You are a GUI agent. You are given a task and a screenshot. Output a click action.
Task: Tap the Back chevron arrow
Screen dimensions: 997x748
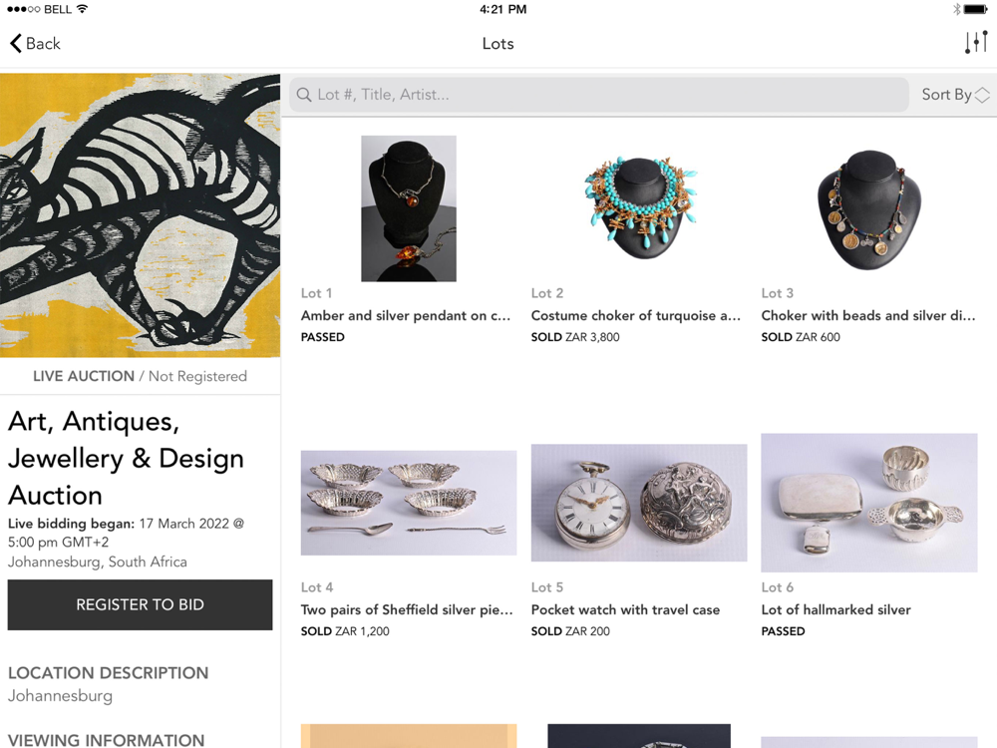click(x=16, y=43)
